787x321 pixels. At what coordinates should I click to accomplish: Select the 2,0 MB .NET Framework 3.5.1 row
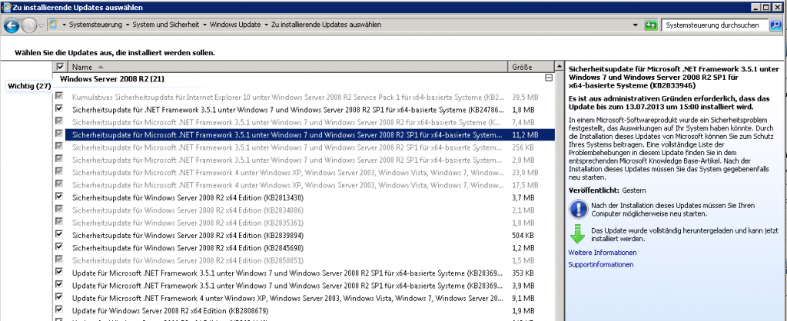coord(303,160)
